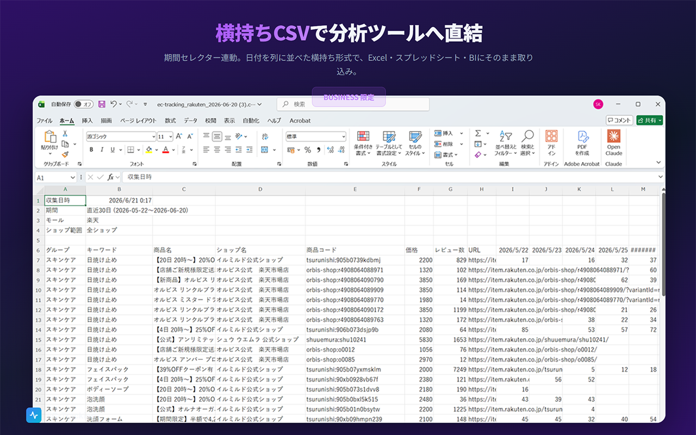This screenshot has height=435, width=696.
Task: Switch to the 表示 ribbon tab
Action: (229, 121)
